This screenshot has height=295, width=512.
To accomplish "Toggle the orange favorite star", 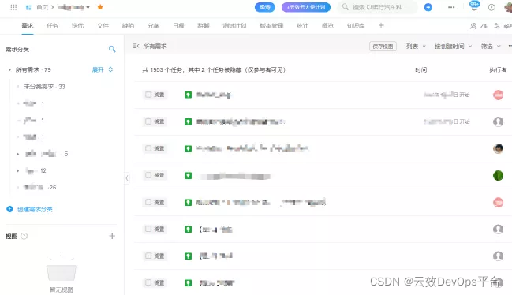I will pyautogui.click(x=100, y=7).
